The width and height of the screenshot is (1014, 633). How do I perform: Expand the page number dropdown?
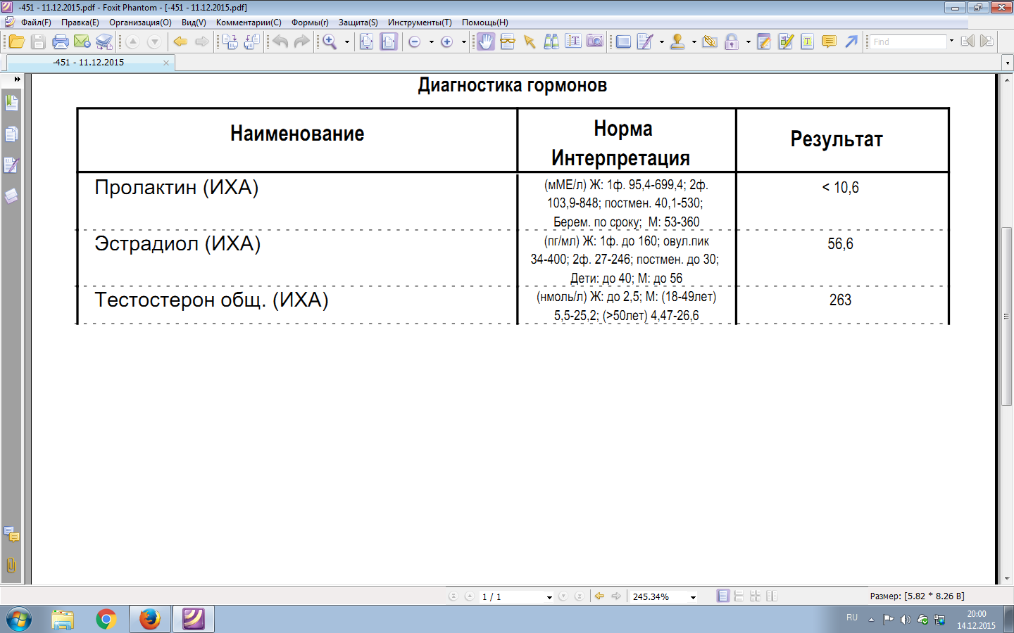[x=549, y=597]
